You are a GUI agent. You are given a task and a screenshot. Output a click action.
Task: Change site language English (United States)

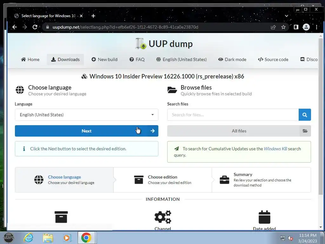(x=181, y=59)
